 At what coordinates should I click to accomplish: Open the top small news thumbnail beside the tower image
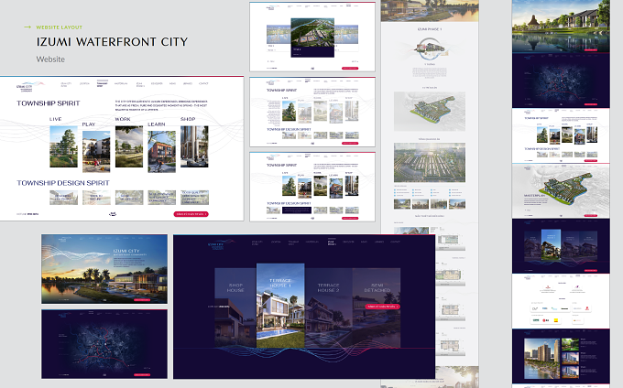[570, 344]
